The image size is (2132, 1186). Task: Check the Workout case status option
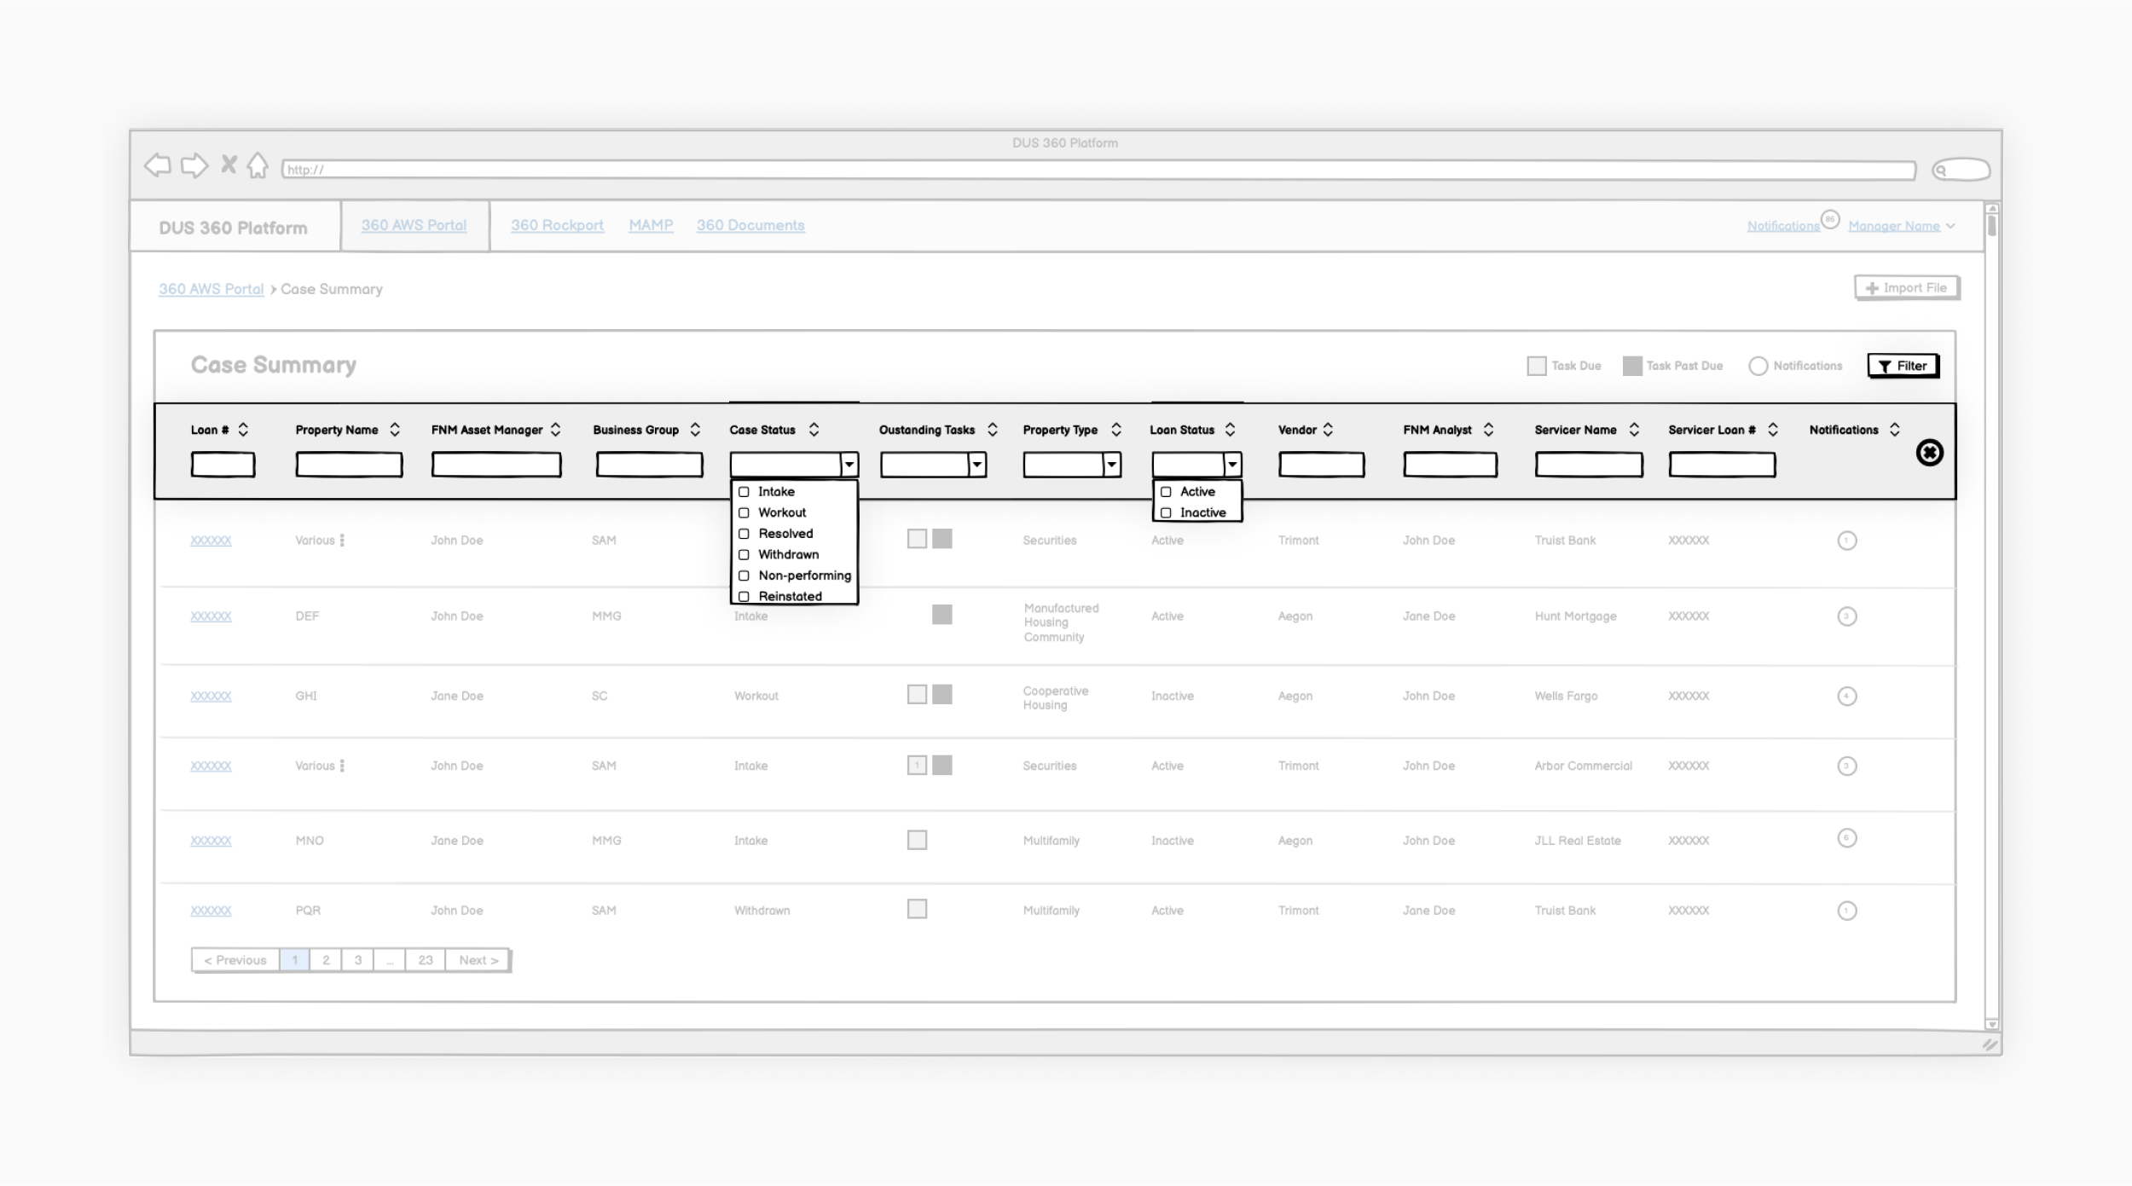pyautogui.click(x=744, y=513)
